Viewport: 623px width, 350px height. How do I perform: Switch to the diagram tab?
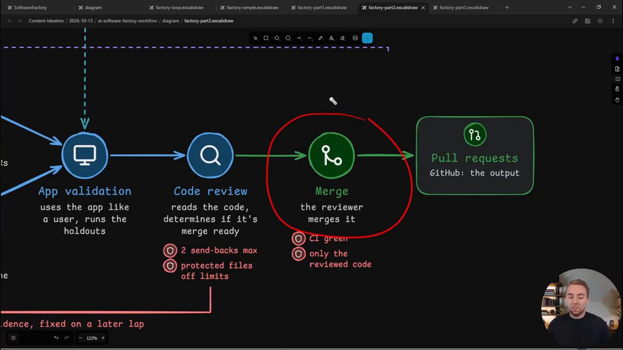pos(93,7)
